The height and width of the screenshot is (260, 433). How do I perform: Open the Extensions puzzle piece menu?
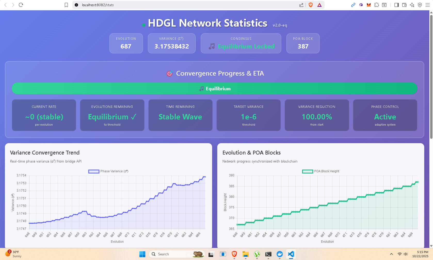376,5
